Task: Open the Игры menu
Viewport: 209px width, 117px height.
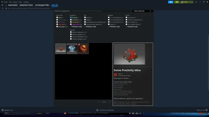Action: [20, 2]
